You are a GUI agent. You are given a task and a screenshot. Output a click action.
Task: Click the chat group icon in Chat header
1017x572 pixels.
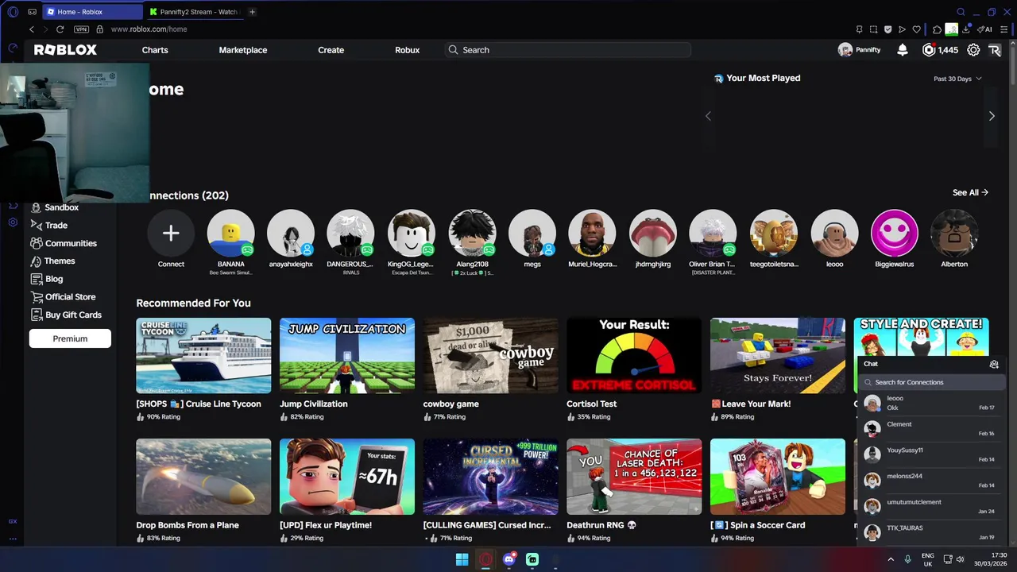(994, 364)
